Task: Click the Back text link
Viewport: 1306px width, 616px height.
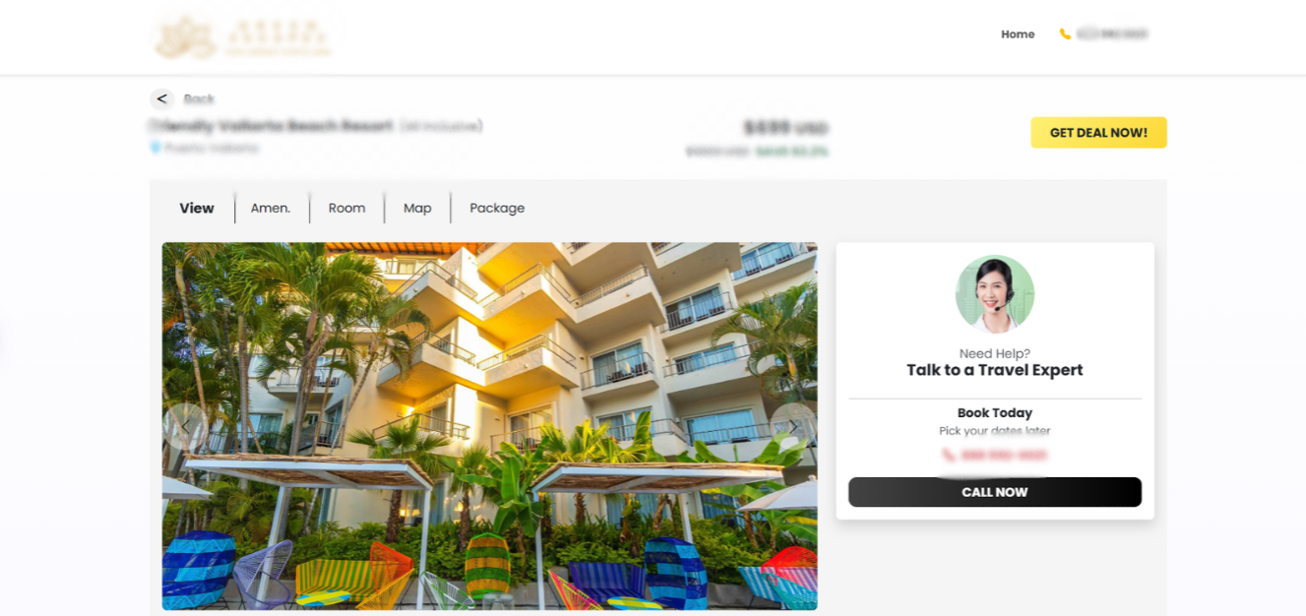Action: pos(199,98)
